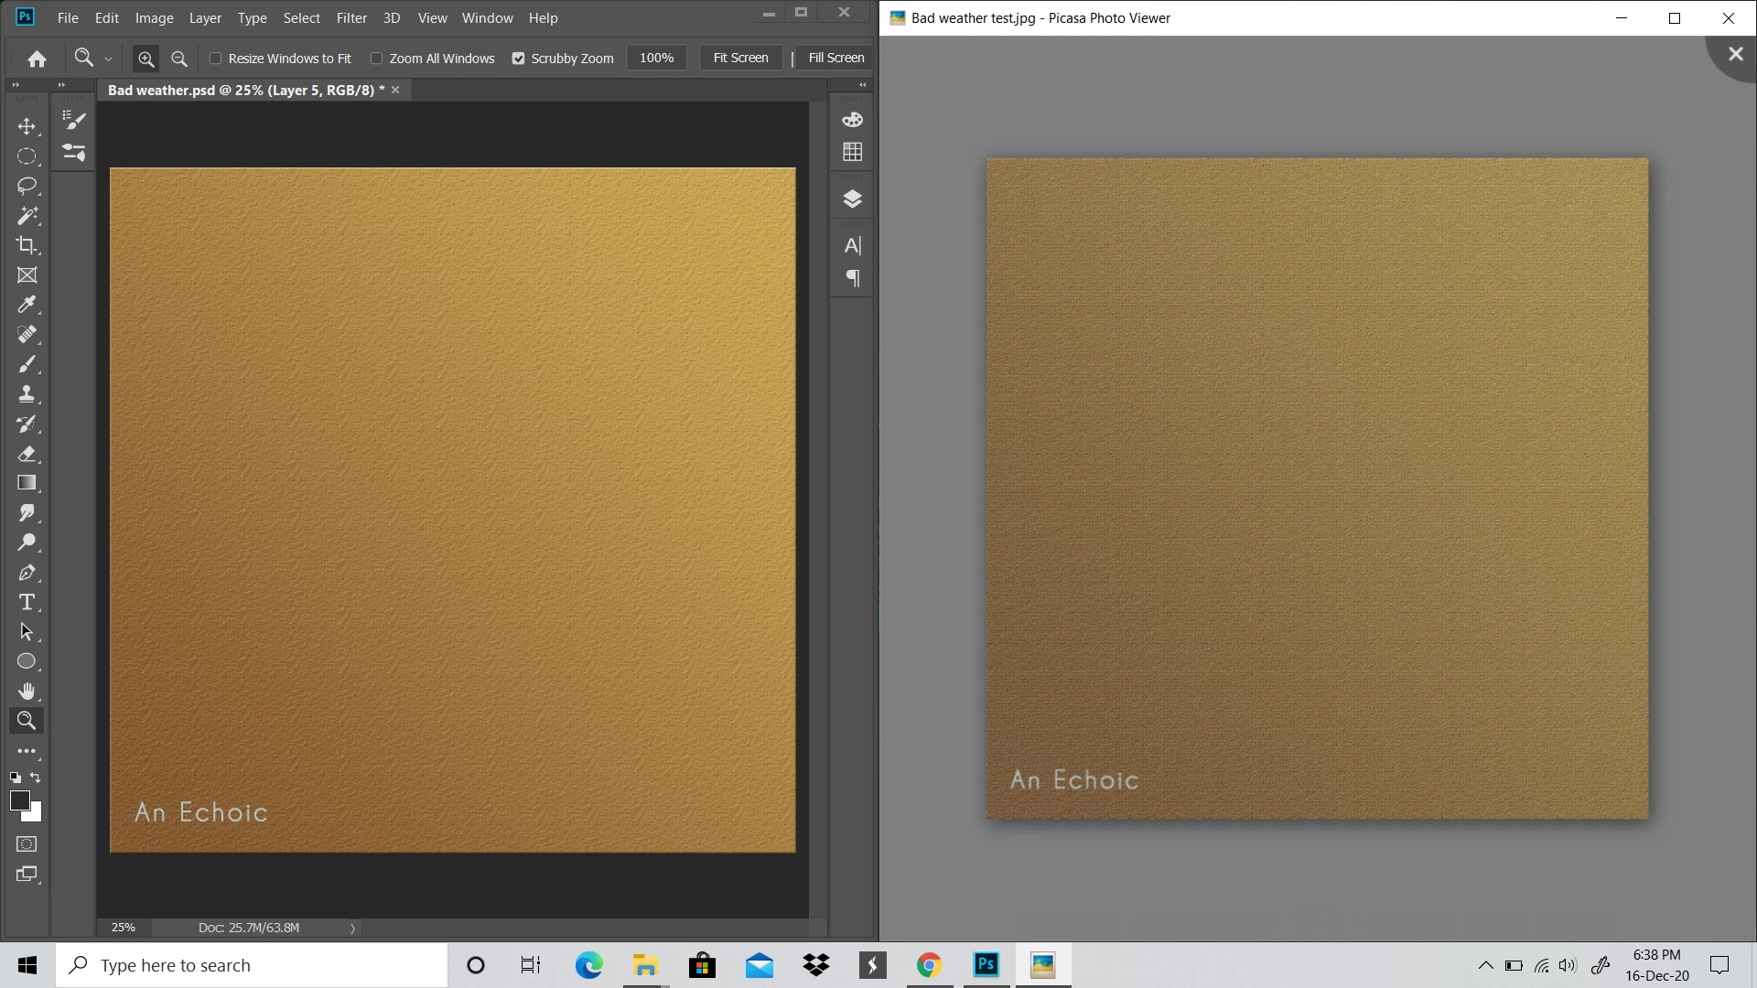Expand status bar document info arrow
Screen dimensions: 1757x988
(352, 928)
